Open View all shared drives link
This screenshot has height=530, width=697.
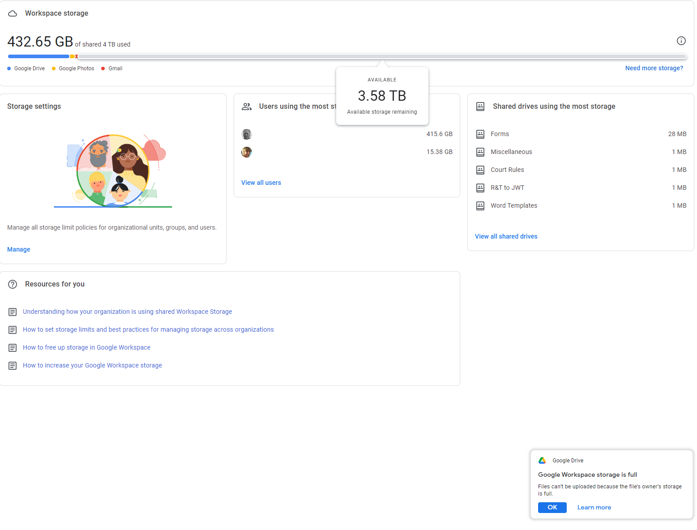point(506,236)
